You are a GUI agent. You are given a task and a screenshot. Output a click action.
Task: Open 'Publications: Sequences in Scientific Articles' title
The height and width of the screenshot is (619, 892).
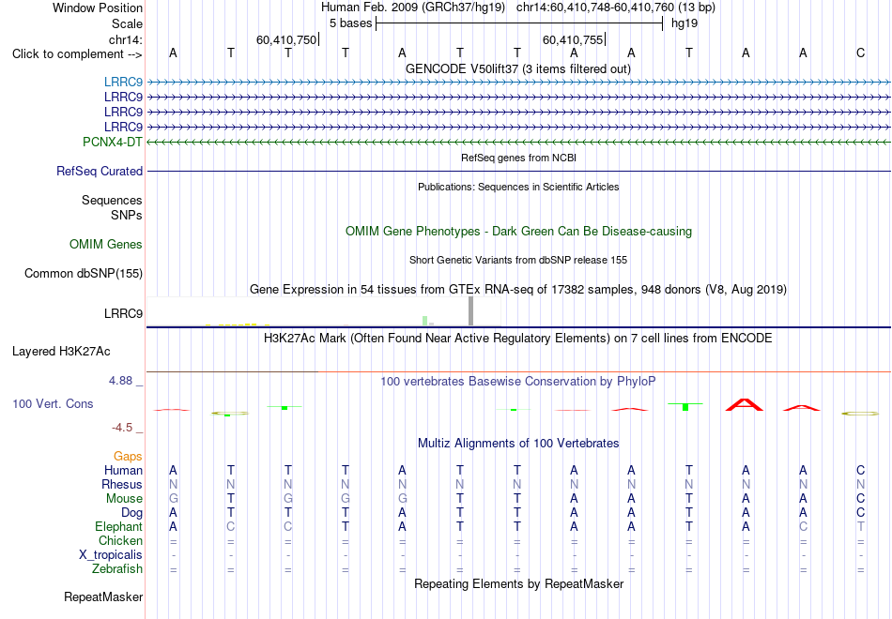[518, 187]
